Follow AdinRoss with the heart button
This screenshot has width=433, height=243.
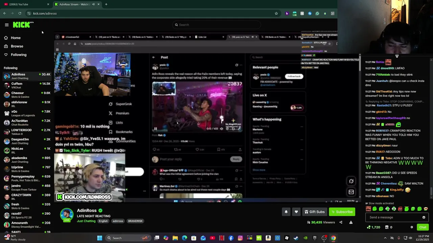[296, 212]
